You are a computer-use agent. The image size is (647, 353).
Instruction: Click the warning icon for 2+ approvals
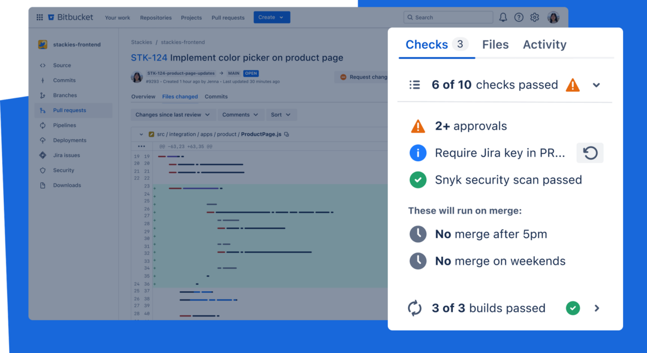(418, 126)
